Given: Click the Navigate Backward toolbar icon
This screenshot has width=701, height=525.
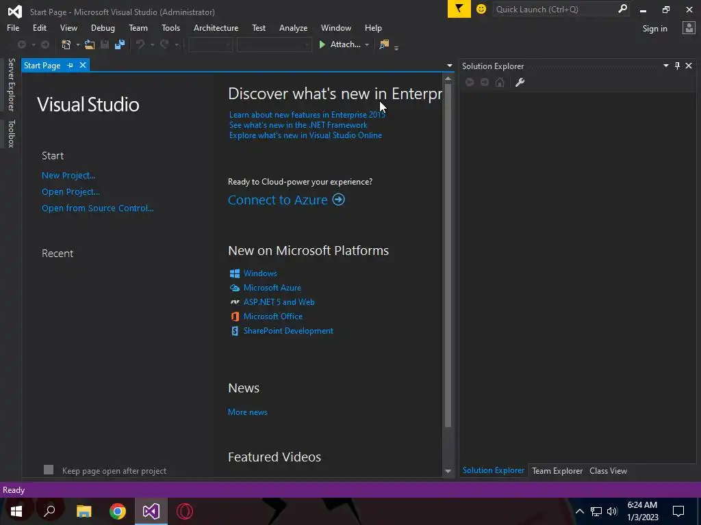Looking at the screenshot, I should point(21,44).
